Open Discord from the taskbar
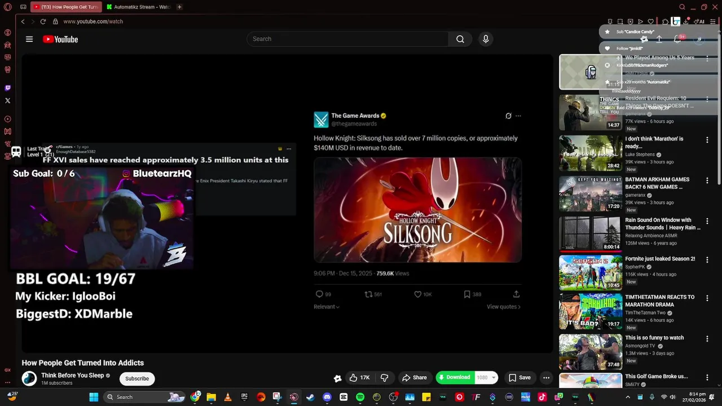 327,397
